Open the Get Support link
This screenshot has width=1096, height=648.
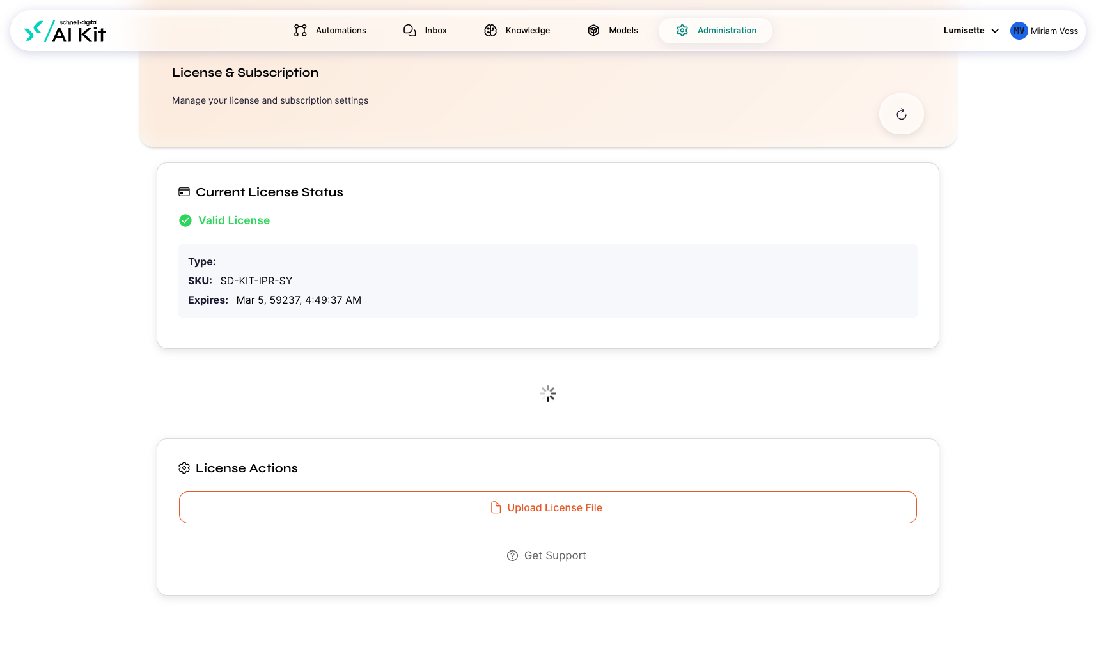[547, 555]
